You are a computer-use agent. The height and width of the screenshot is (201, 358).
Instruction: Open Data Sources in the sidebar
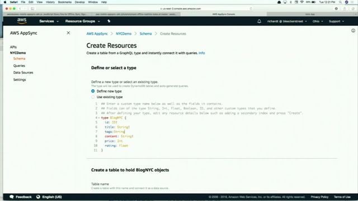pos(23,73)
